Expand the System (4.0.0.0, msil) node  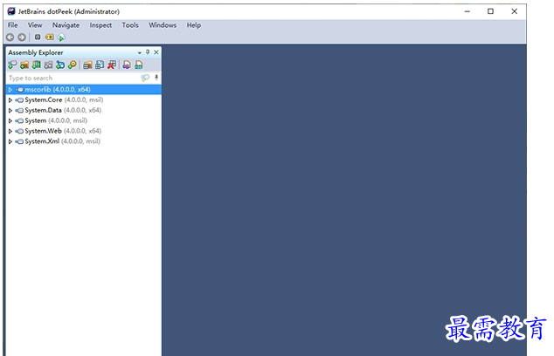click(x=10, y=120)
